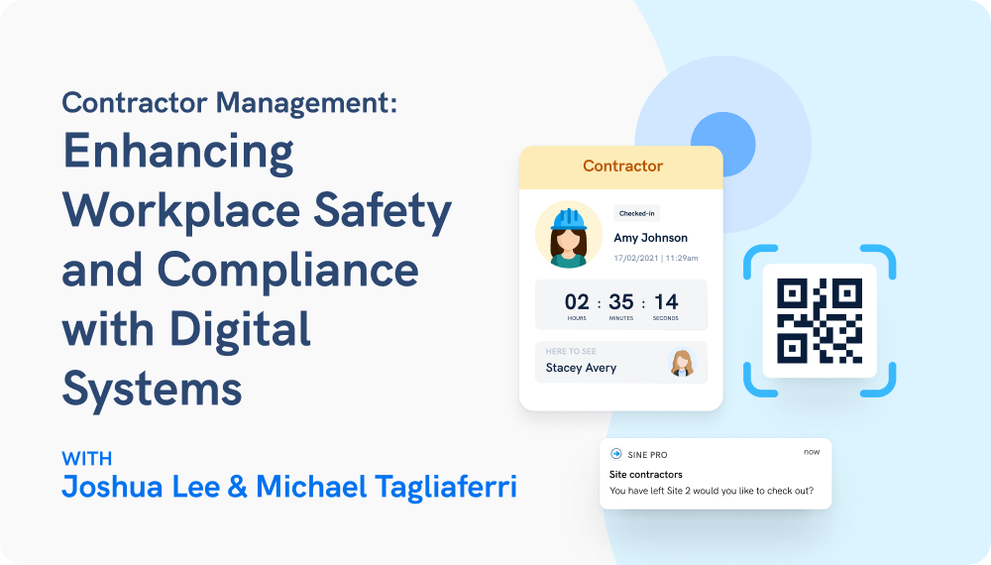Click the 'You have left Site 2' message
This screenshot has height=565, width=991.
pyautogui.click(x=712, y=491)
